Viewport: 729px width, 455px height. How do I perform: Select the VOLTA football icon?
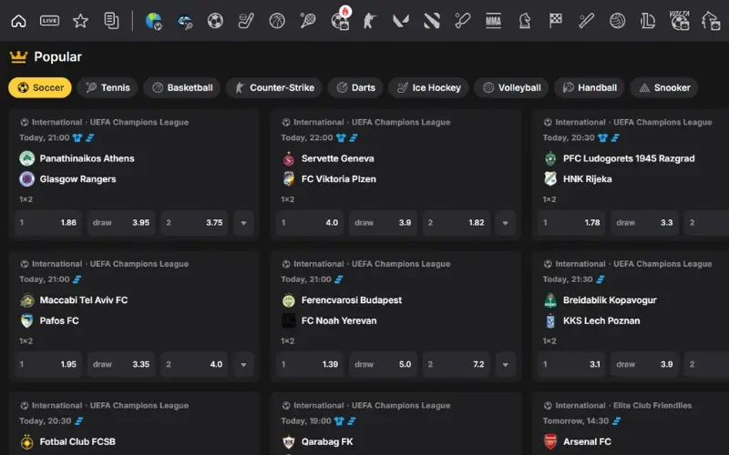tap(679, 20)
